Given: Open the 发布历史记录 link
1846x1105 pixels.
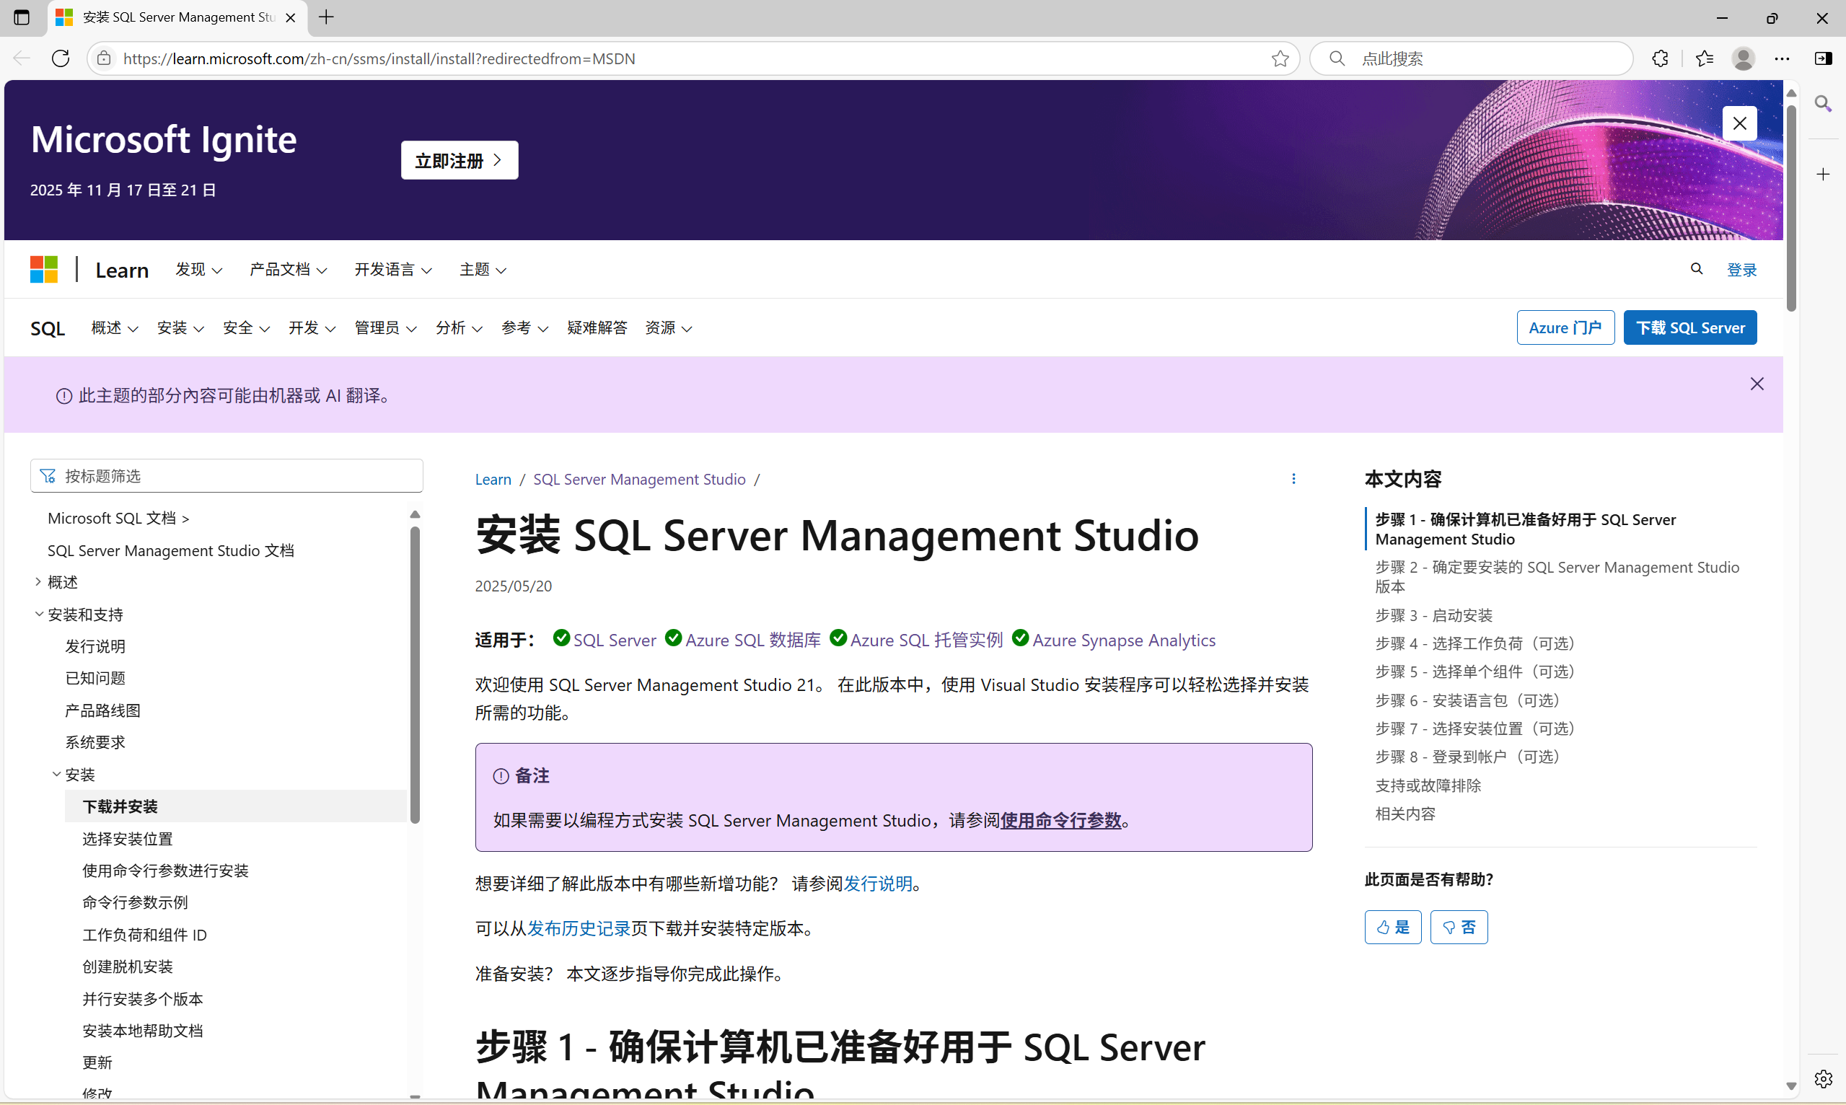Looking at the screenshot, I should [579, 928].
